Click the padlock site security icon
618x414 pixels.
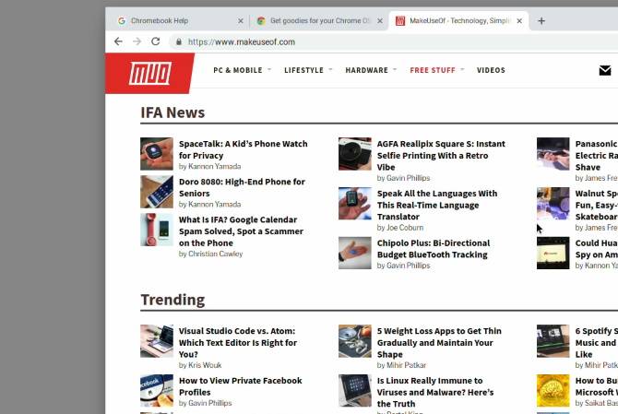[179, 41]
